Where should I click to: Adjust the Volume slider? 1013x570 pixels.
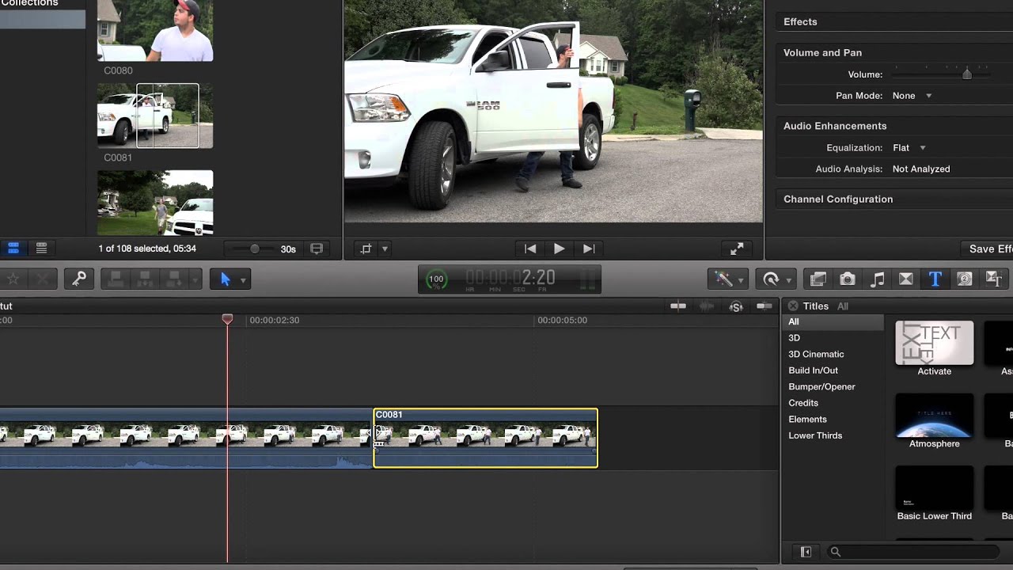966,74
